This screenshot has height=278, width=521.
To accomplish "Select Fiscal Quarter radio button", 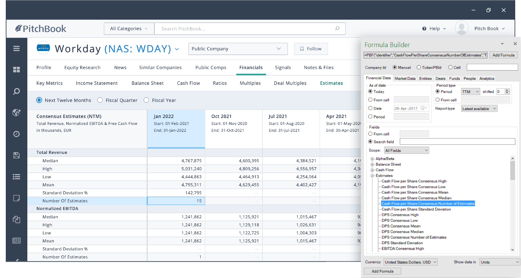I will (100, 100).
